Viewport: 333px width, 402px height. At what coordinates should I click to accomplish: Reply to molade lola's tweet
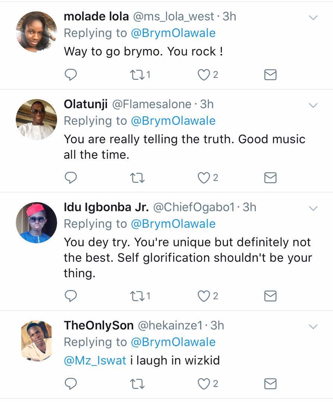pos(70,75)
